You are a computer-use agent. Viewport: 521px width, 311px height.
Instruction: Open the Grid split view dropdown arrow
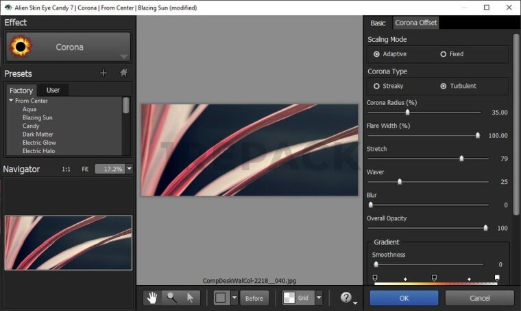(319, 298)
